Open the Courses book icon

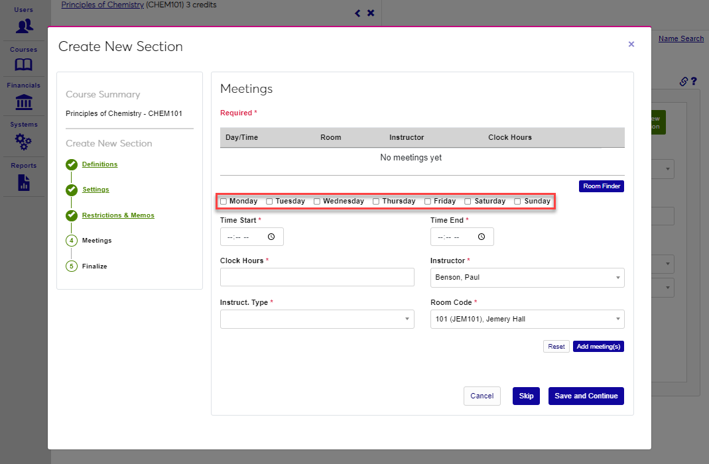tap(24, 65)
